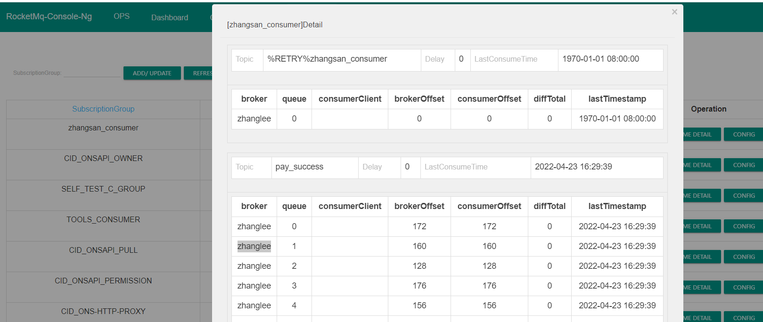Select TOOLS_CONSUMER in the subscription list
Viewport: 763px width, 322px height.
(103, 219)
